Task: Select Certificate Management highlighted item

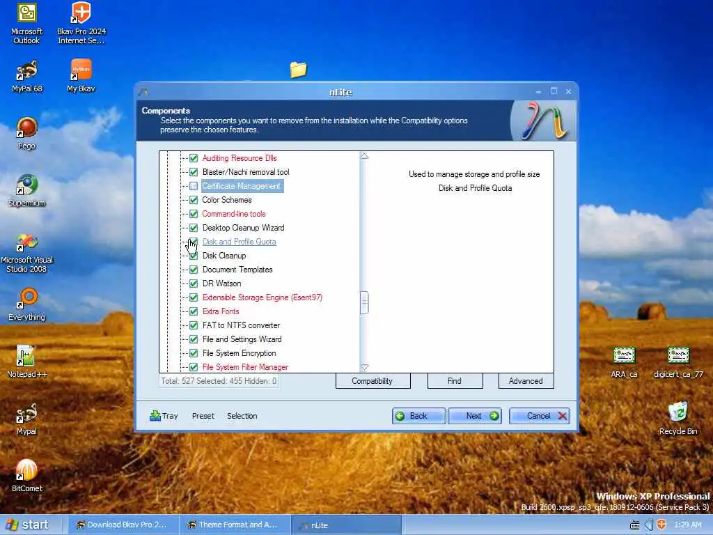Action: (x=242, y=186)
